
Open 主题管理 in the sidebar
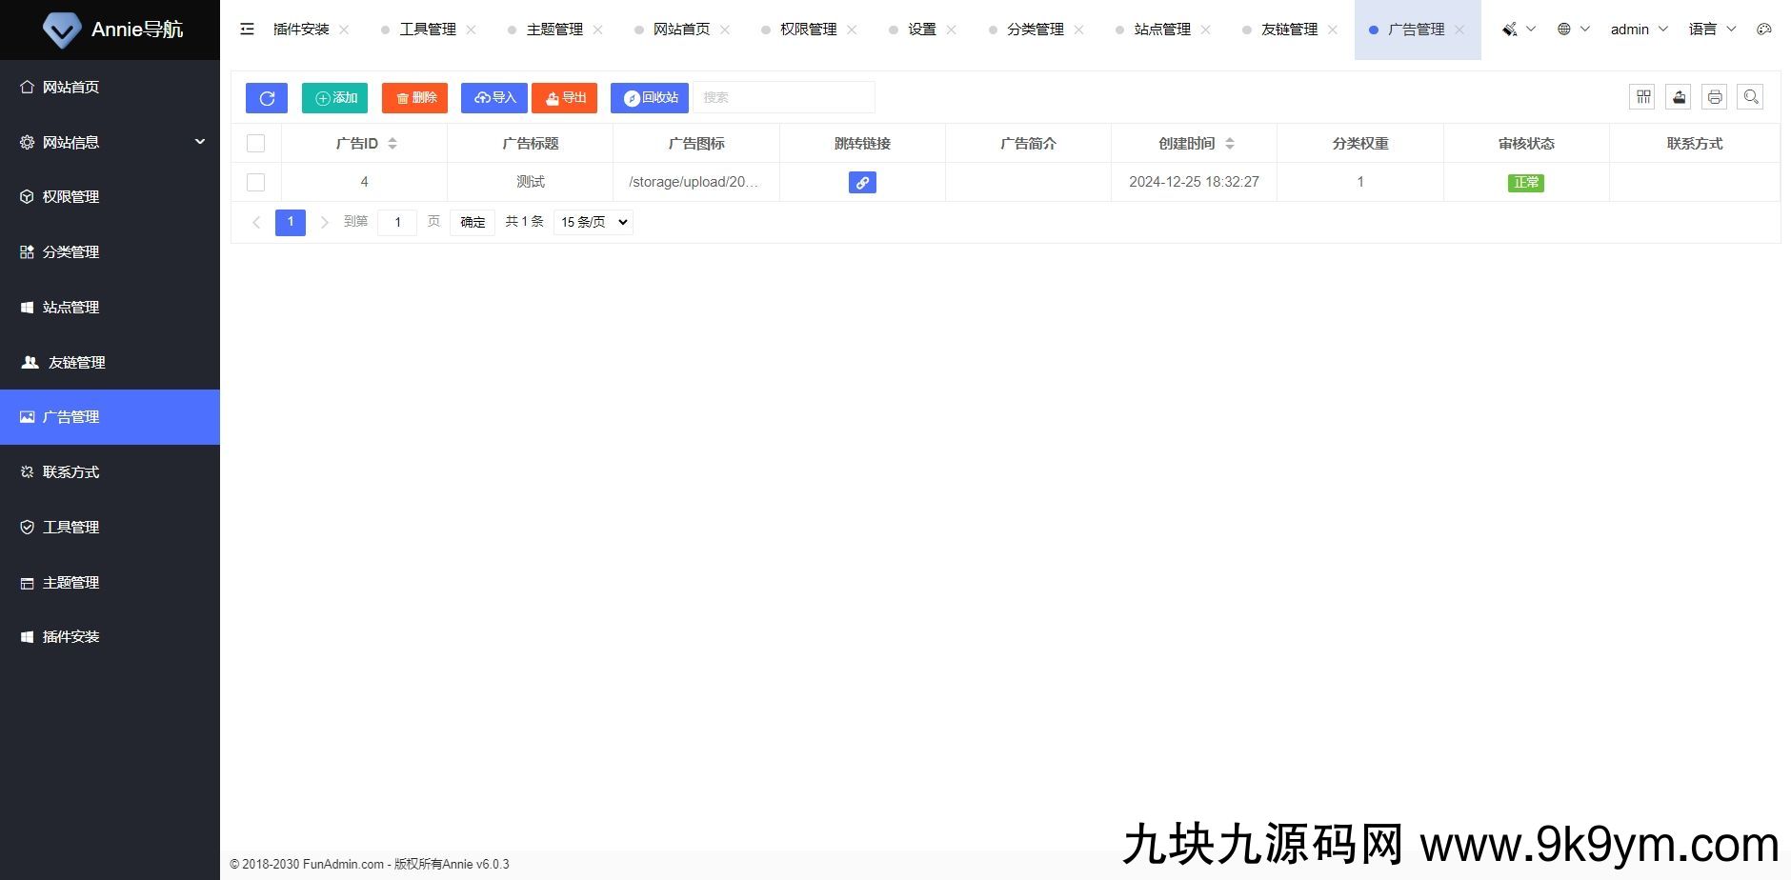110,583
